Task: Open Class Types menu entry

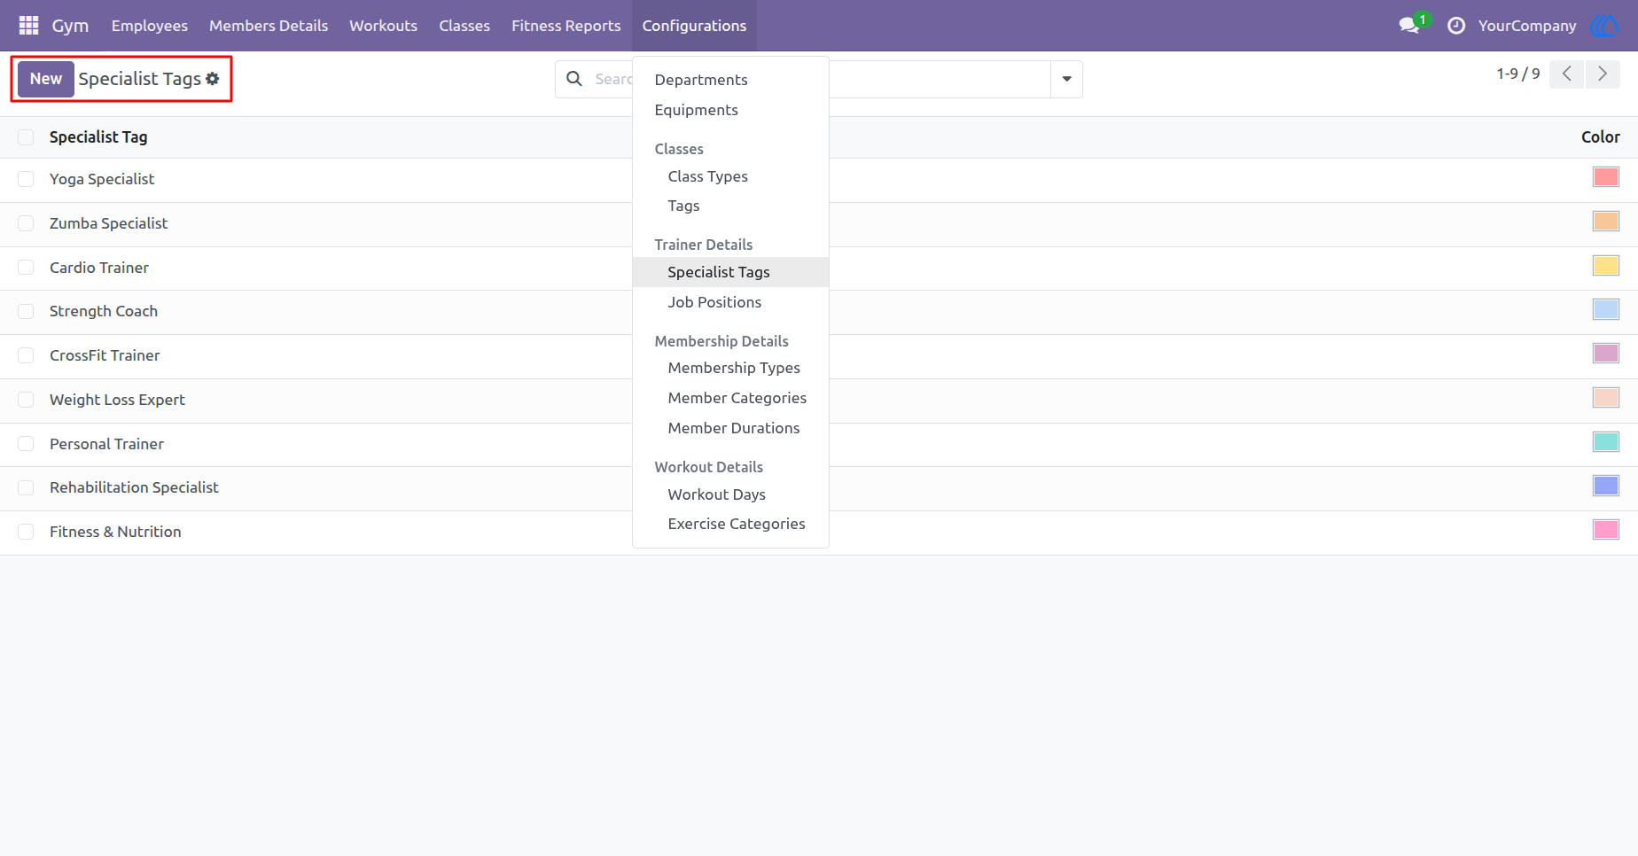Action: 707,176
